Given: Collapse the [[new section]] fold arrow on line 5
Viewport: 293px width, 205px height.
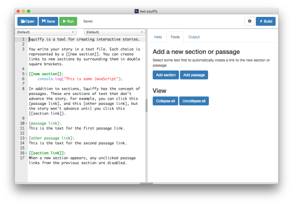Looking at the screenshot, I should [x=26, y=74].
